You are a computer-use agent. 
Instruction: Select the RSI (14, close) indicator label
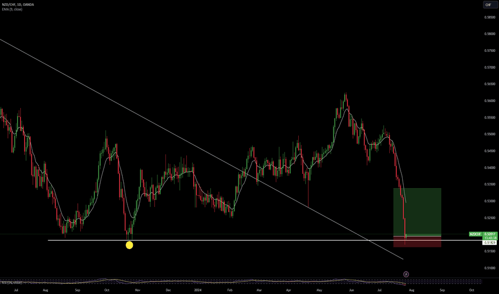(12, 282)
